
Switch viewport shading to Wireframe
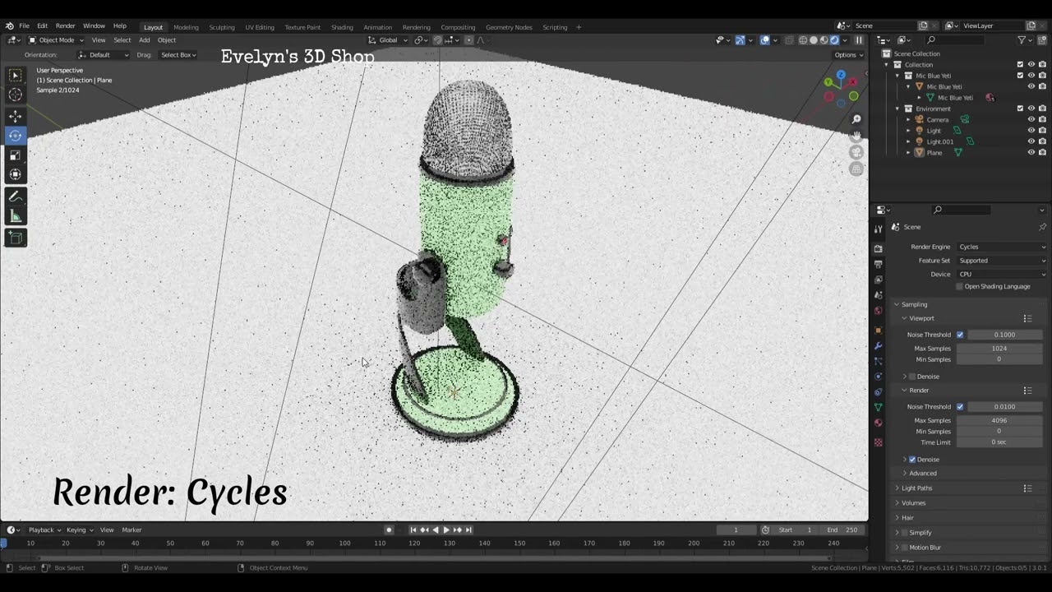pyautogui.click(x=803, y=40)
